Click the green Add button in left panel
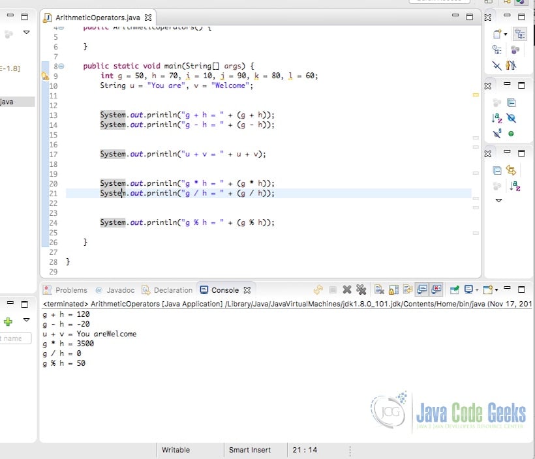Screen dimensions: 535x459 pyautogui.click(x=8, y=321)
